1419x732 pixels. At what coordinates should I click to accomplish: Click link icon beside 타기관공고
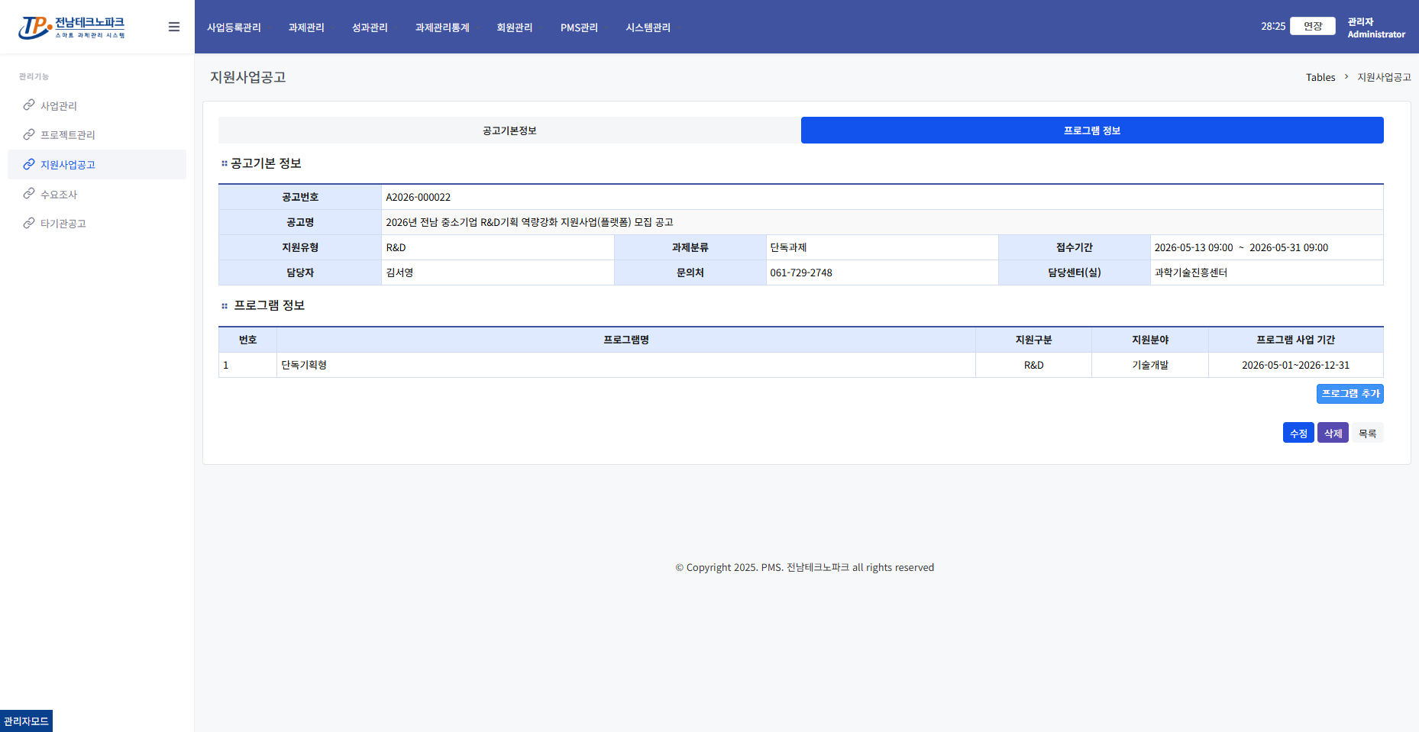pyautogui.click(x=29, y=223)
